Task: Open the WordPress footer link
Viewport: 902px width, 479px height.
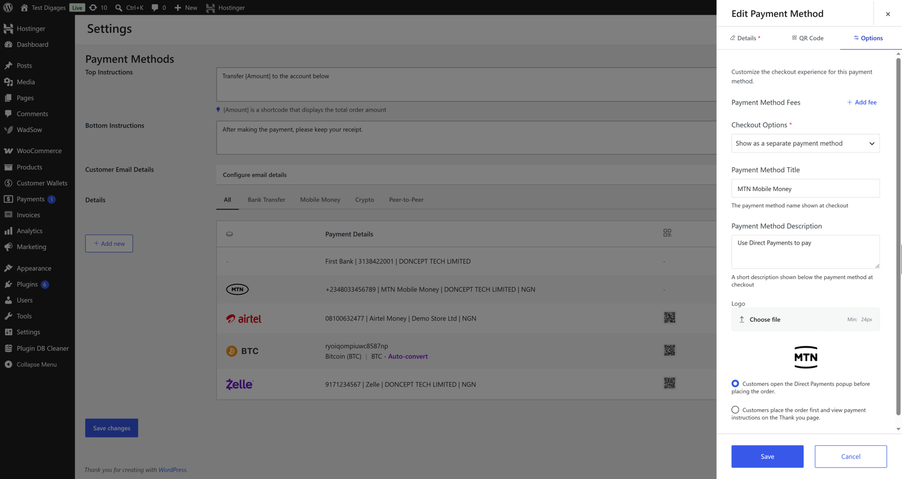Action: click(172, 470)
